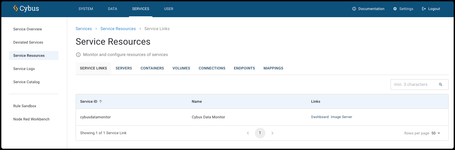Screen dimensions: 455x150
Task: Open Settings with the gear icon
Action: [x=395, y=9]
